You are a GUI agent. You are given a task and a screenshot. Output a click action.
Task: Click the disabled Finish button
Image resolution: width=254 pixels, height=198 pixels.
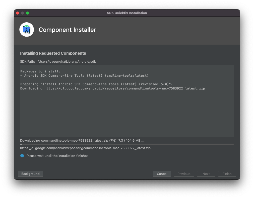(227, 174)
